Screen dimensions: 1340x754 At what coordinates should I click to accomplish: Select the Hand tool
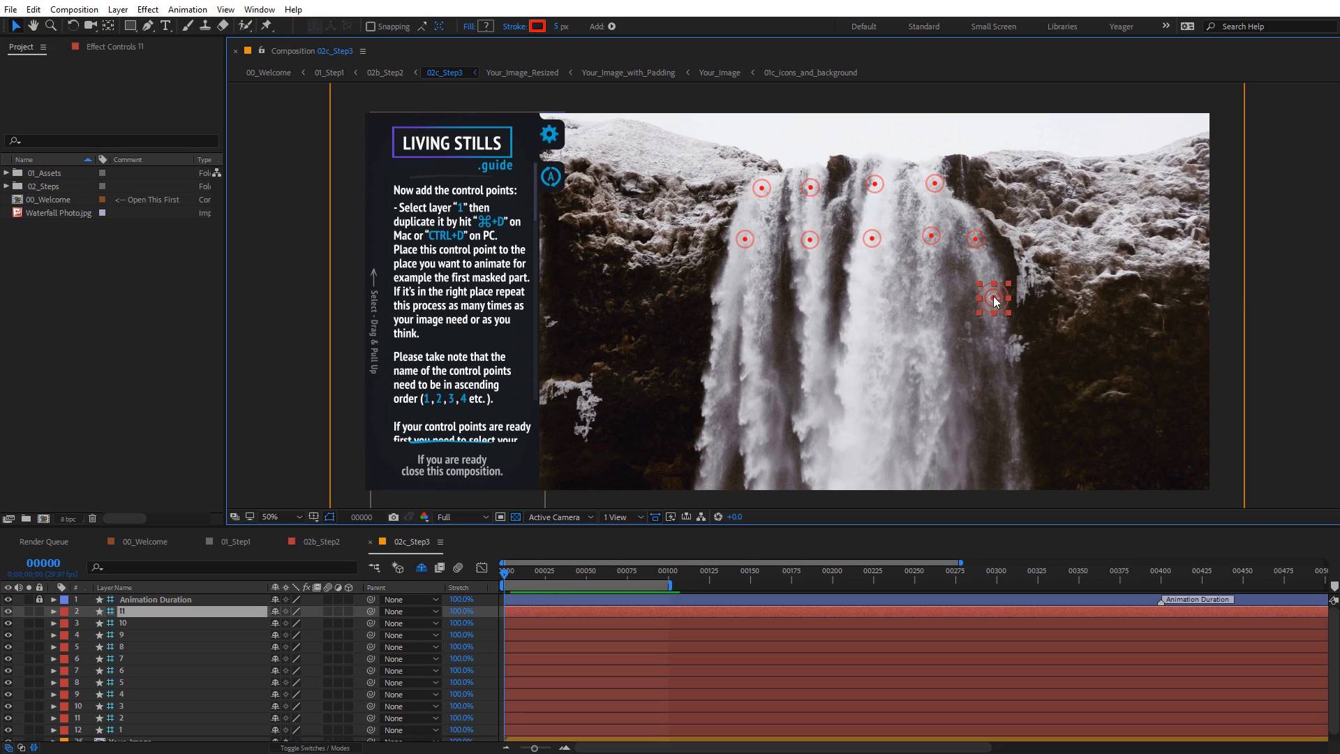point(33,26)
